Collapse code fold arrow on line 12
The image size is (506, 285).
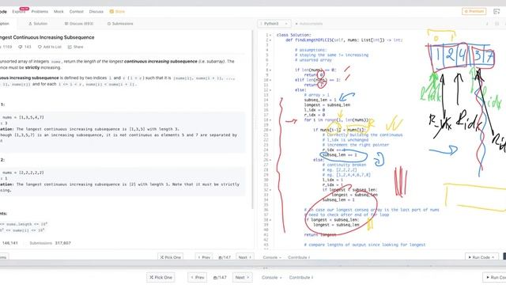click(x=270, y=89)
